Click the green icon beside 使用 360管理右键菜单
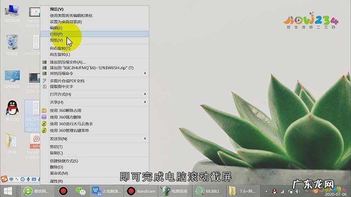 [44, 130]
